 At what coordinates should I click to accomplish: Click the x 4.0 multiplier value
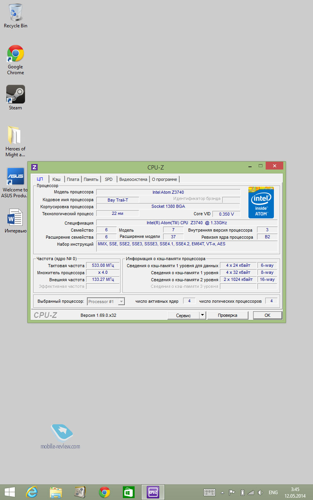coord(103,273)
